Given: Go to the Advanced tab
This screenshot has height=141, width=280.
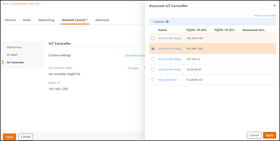Looking at the screenshot, I should (x=102, y=20).
